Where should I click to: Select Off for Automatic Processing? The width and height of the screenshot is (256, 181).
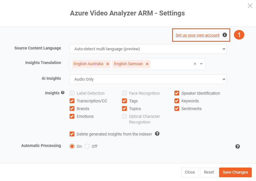click(87, 146)
